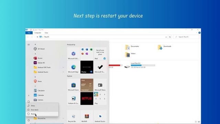Open the Play games tile

(100, 99)
